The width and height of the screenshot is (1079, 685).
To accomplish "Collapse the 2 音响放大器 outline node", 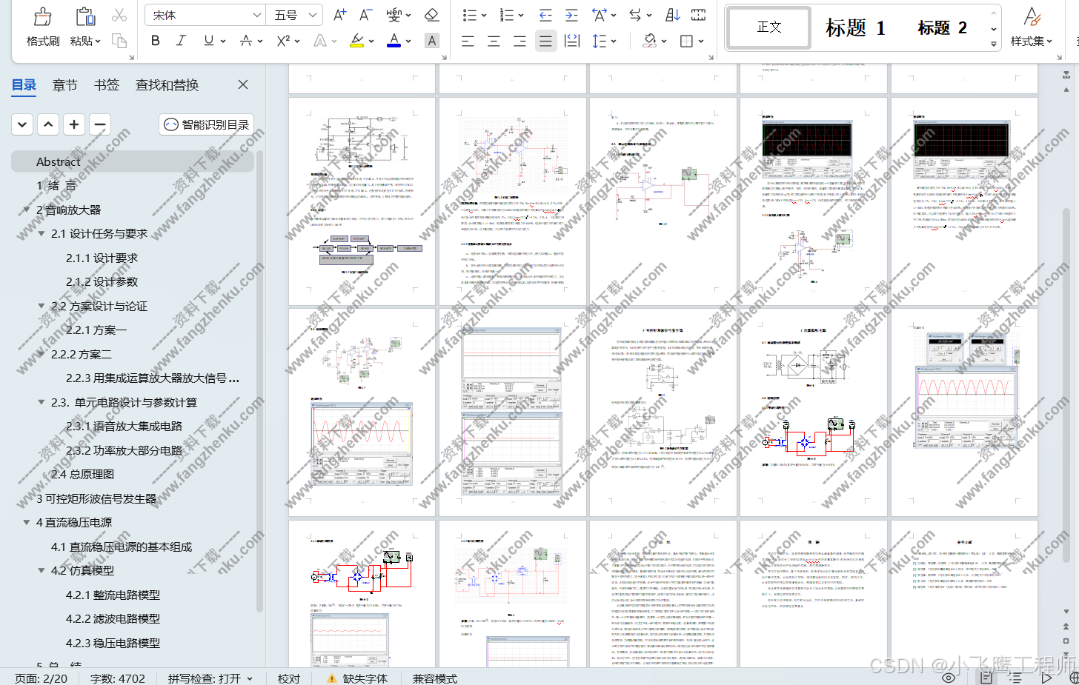I will click(27, 210).
